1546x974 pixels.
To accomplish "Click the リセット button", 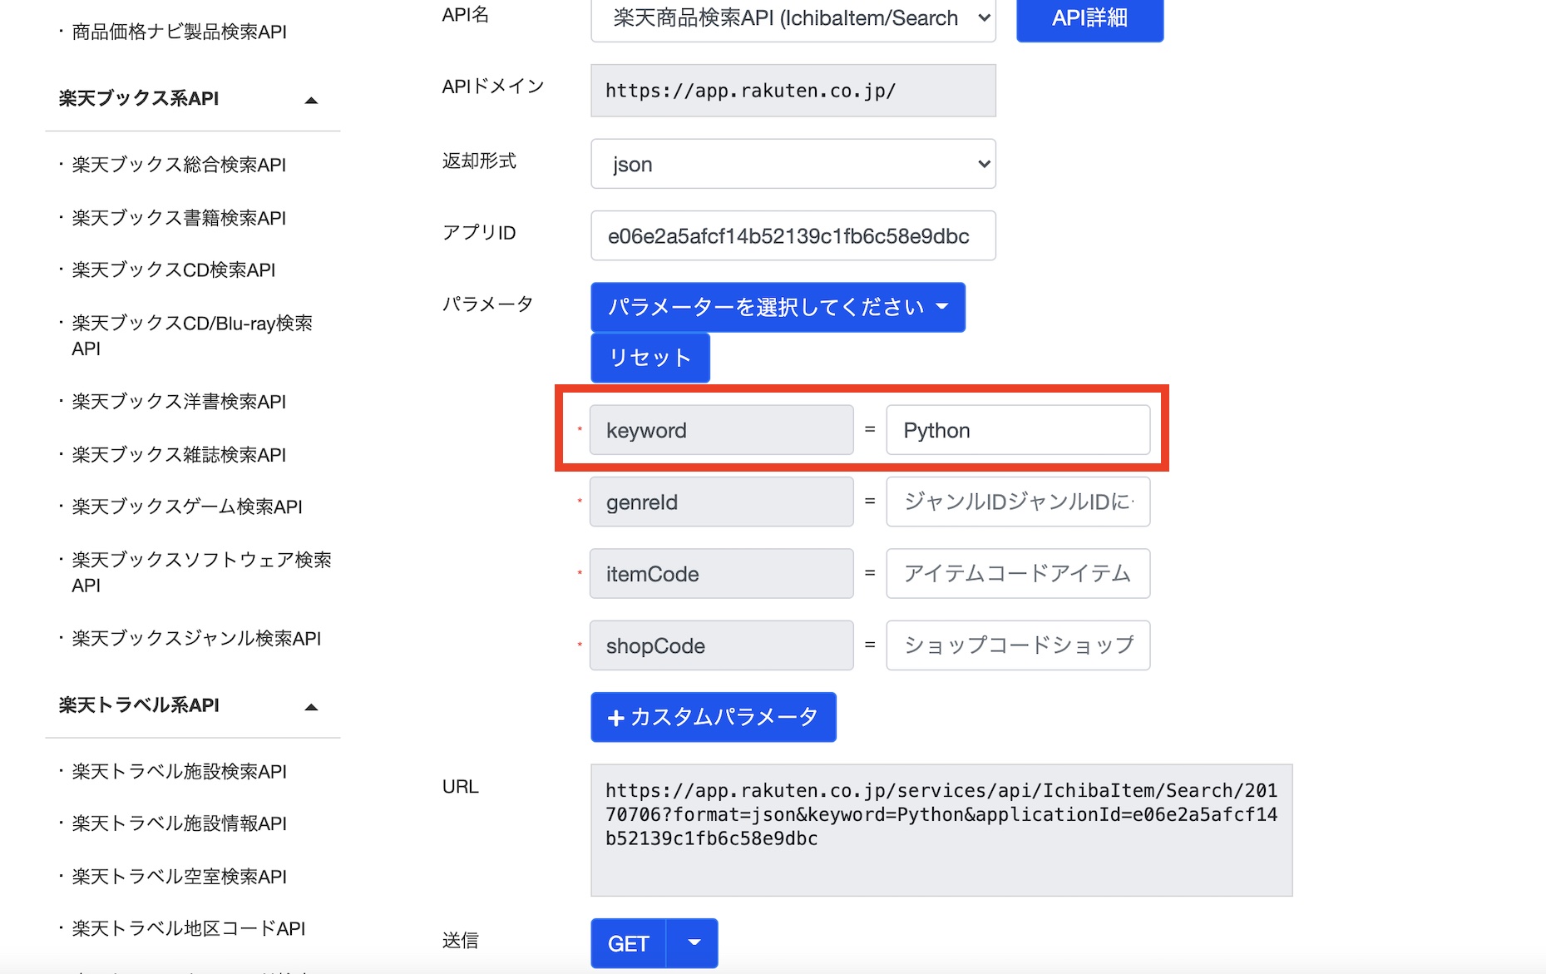I will click(x=650, y=358).
